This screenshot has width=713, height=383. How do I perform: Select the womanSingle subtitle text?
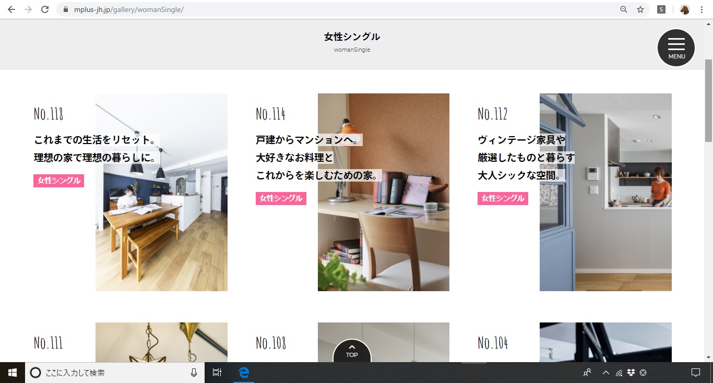(x=352, y=50)
